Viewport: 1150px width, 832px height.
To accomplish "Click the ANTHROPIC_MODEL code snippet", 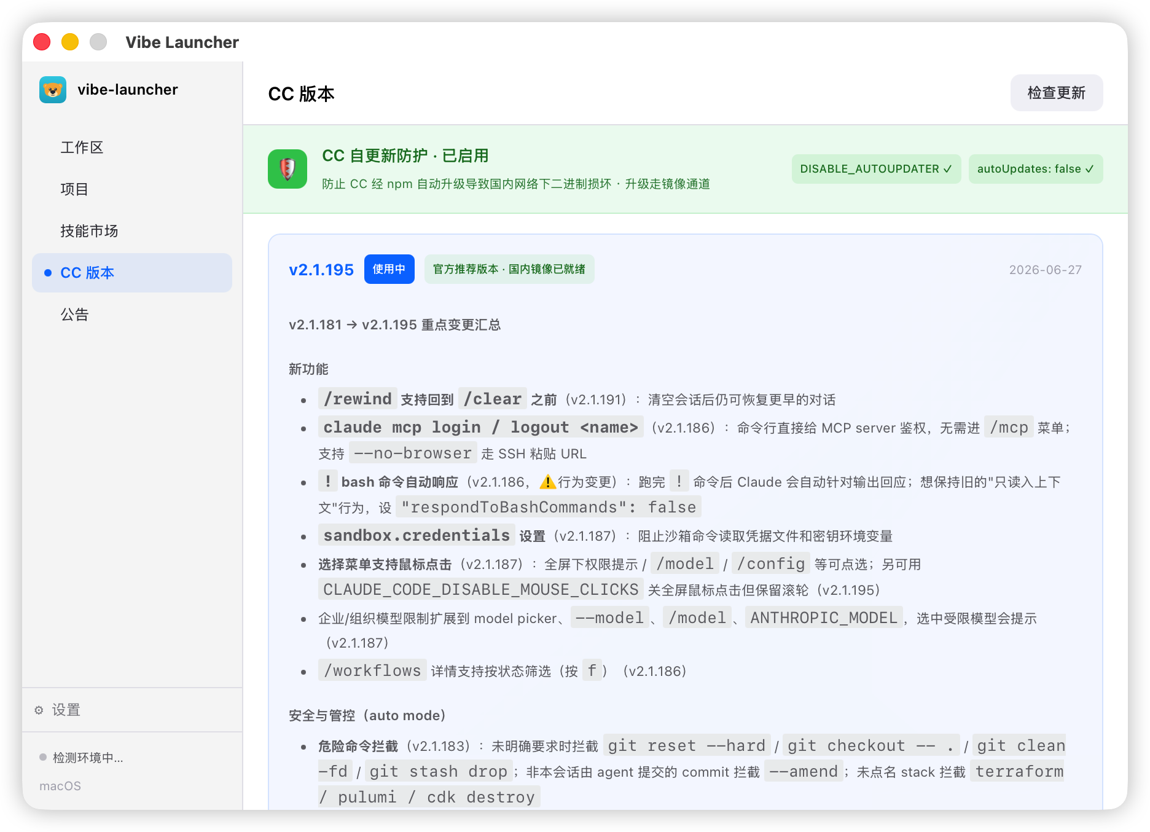I will click(824, 618).
